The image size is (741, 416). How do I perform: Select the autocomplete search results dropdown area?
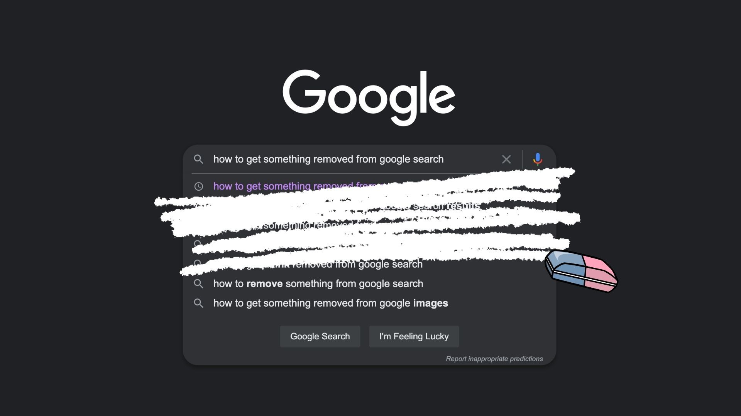point(370,244)
